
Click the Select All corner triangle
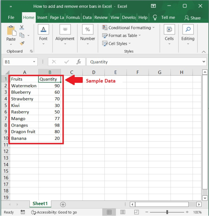7,72
